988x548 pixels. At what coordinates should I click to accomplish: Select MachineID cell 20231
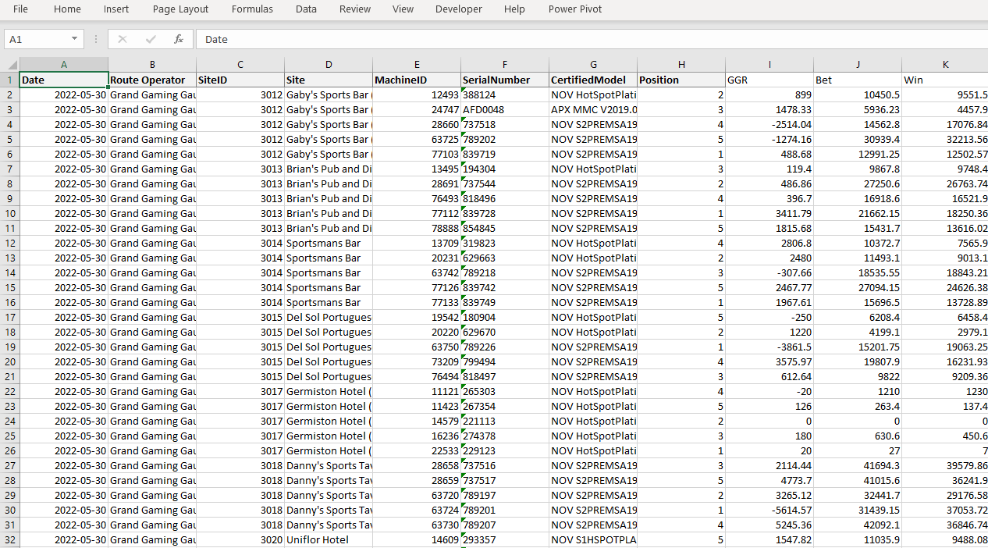click(x=417, y=258)
